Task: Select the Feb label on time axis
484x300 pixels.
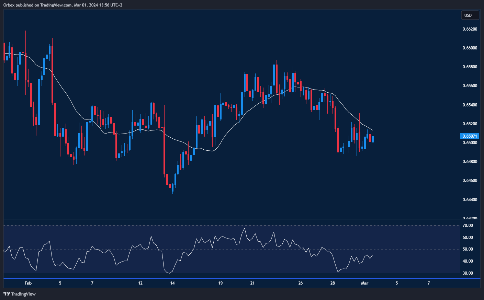Action: point(28,283)
